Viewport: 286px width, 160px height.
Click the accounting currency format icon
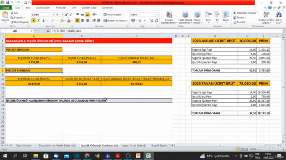(x=133, y=21)
